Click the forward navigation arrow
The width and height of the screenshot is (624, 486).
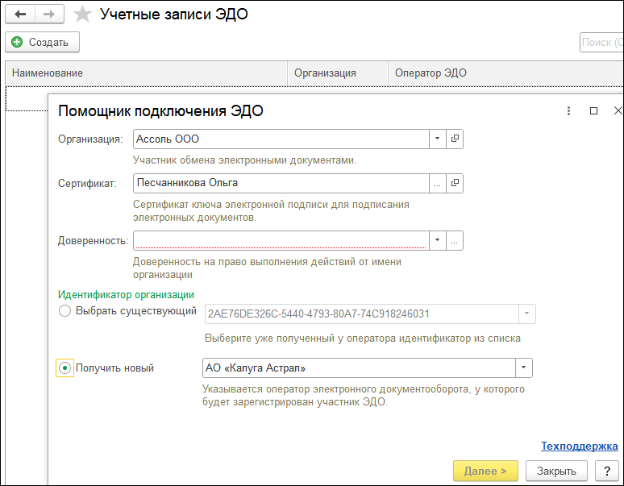[49, 15]
